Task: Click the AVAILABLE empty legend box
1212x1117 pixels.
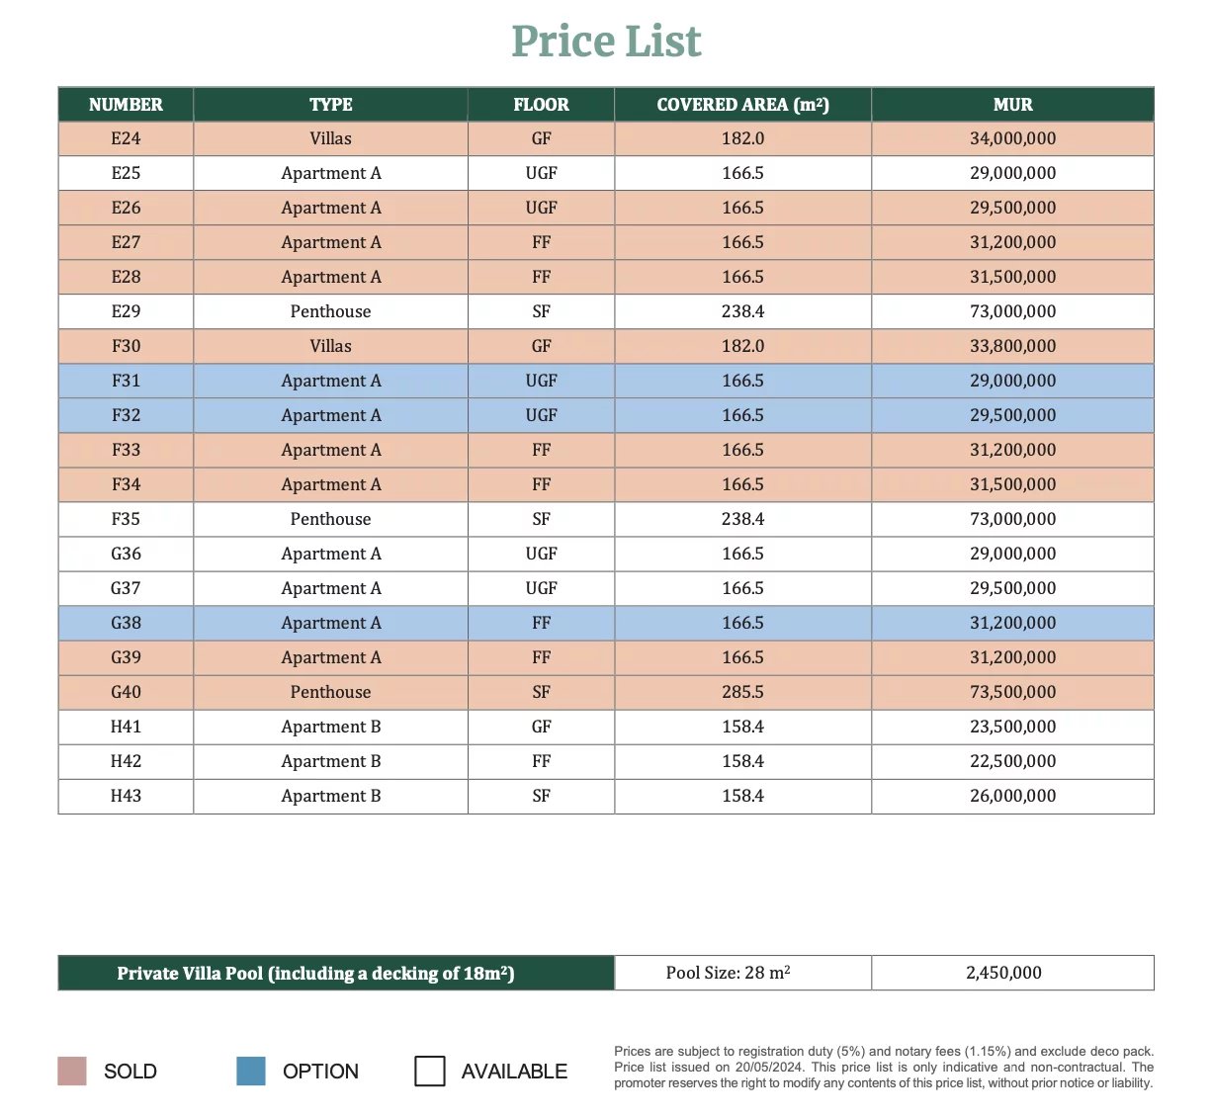Action: click(430, 1071)
